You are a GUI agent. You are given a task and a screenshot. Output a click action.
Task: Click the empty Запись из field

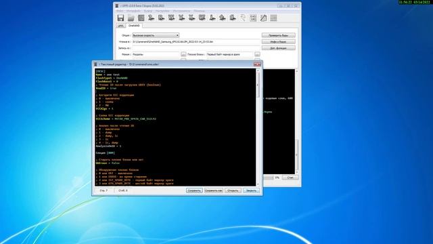[x=196, y=48]
